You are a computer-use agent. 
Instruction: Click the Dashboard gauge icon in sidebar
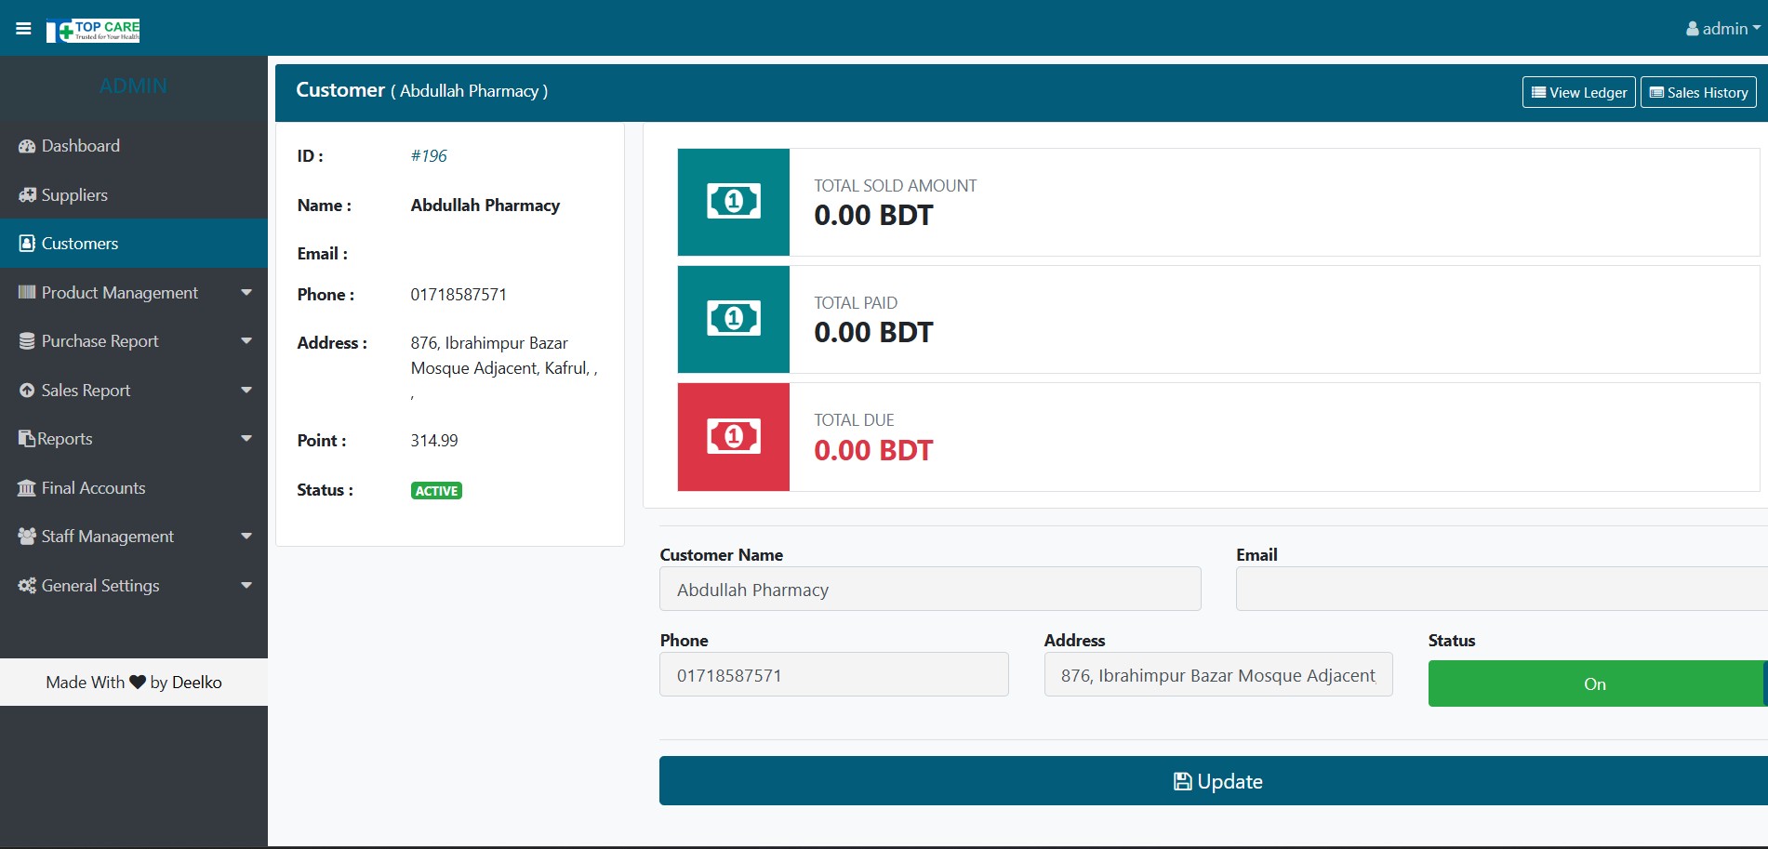(27, 146)
